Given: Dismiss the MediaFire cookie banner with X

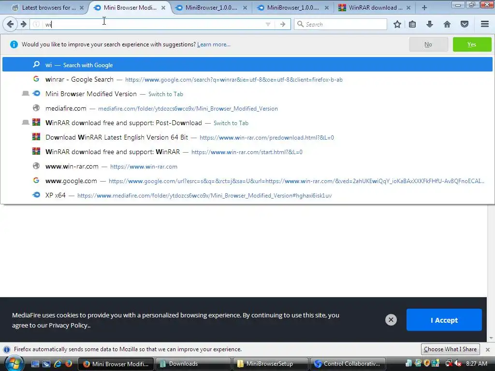Looking at the screenshot, I should coord(391,320).
